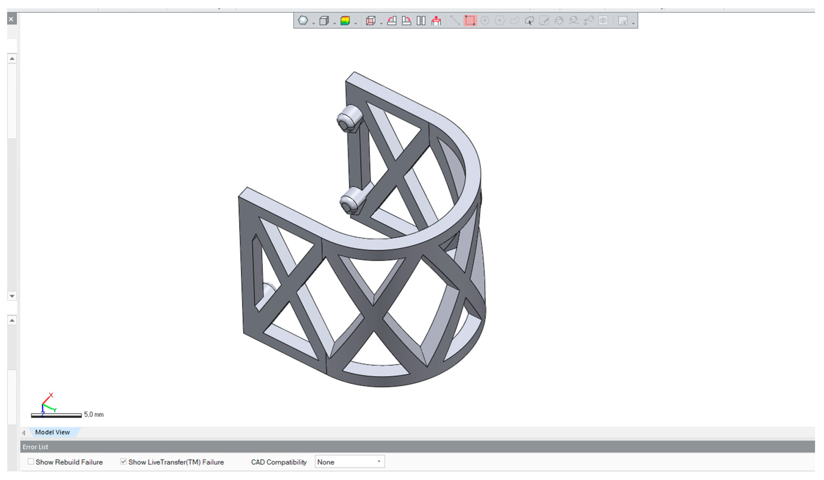Viewport: 824px width, 480px height.
Task: Click the flip view direction icon
Action: point(421,21)
